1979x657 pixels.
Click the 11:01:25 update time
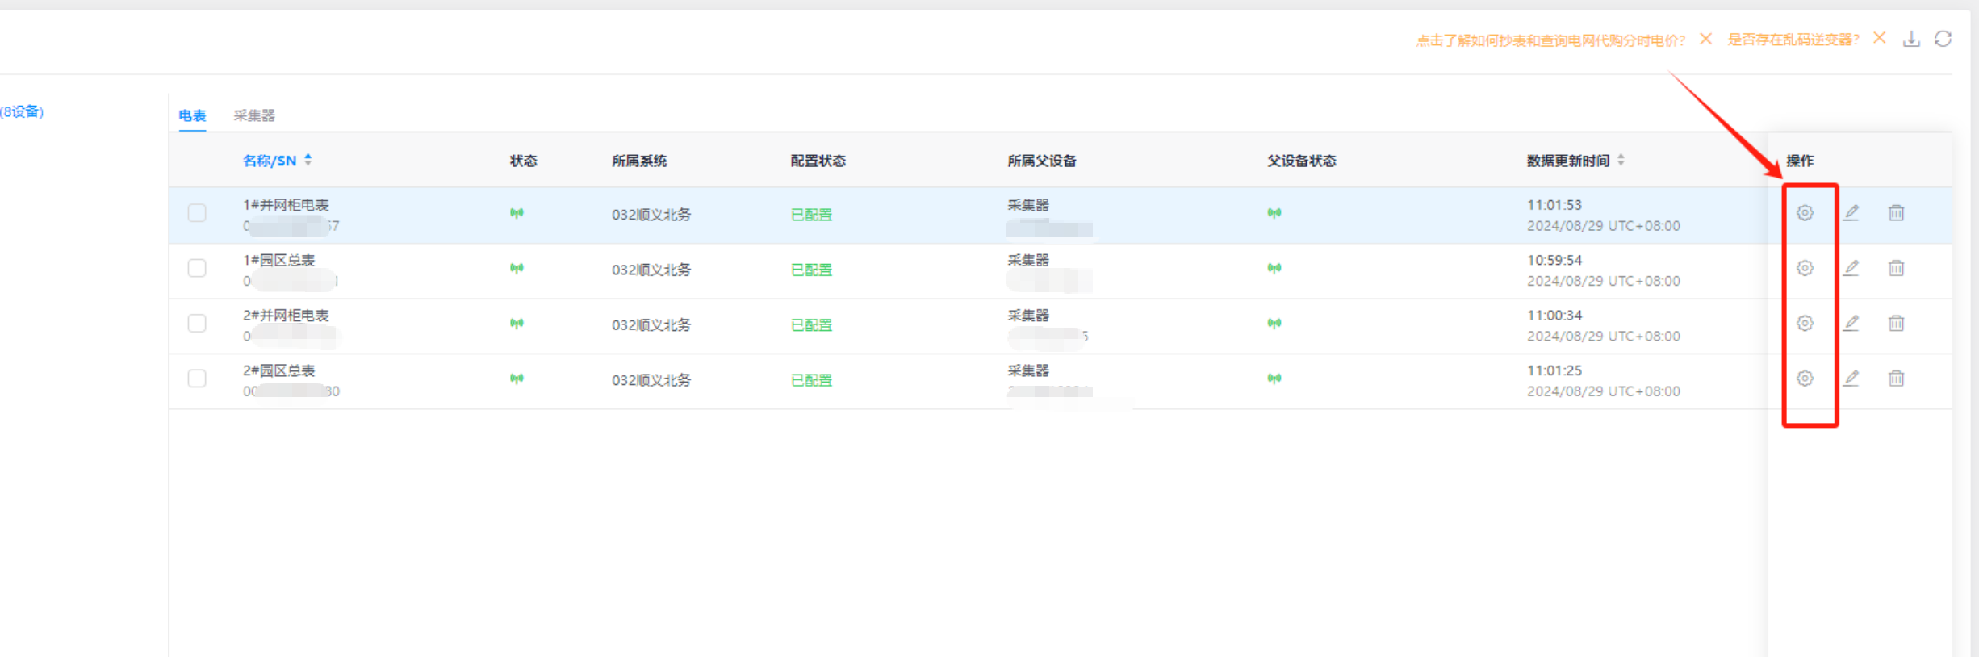point(1554,370)
